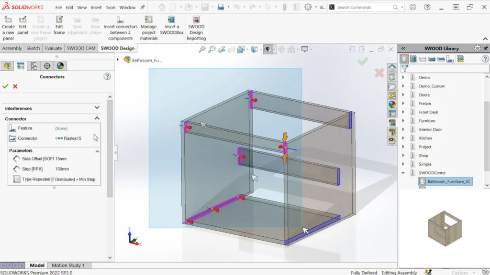Cancel connectors with red X
Image resolution: width=490 pixels, height=275 pixels.
click(15, 86)
